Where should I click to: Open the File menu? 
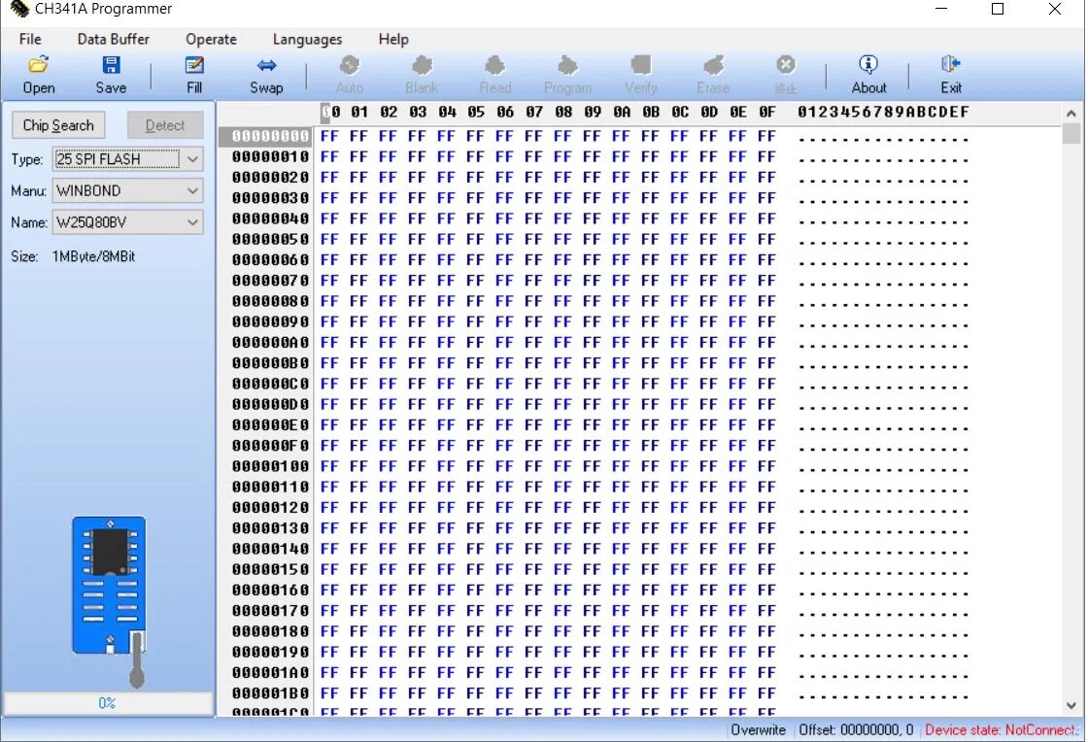pos(30,39)
